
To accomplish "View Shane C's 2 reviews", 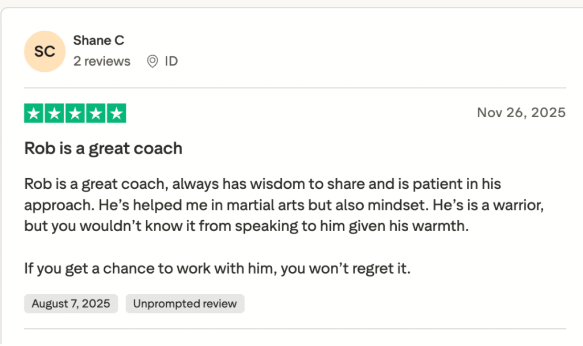I will click(101, 61).
